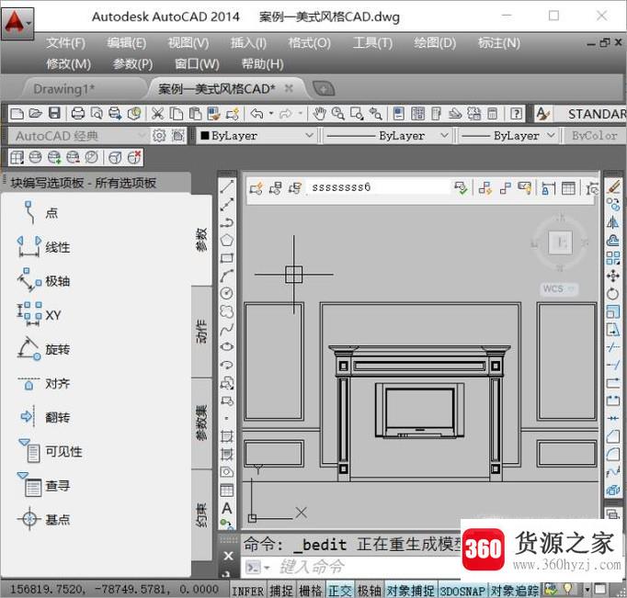Click the block name field ssssssss6

378,187
